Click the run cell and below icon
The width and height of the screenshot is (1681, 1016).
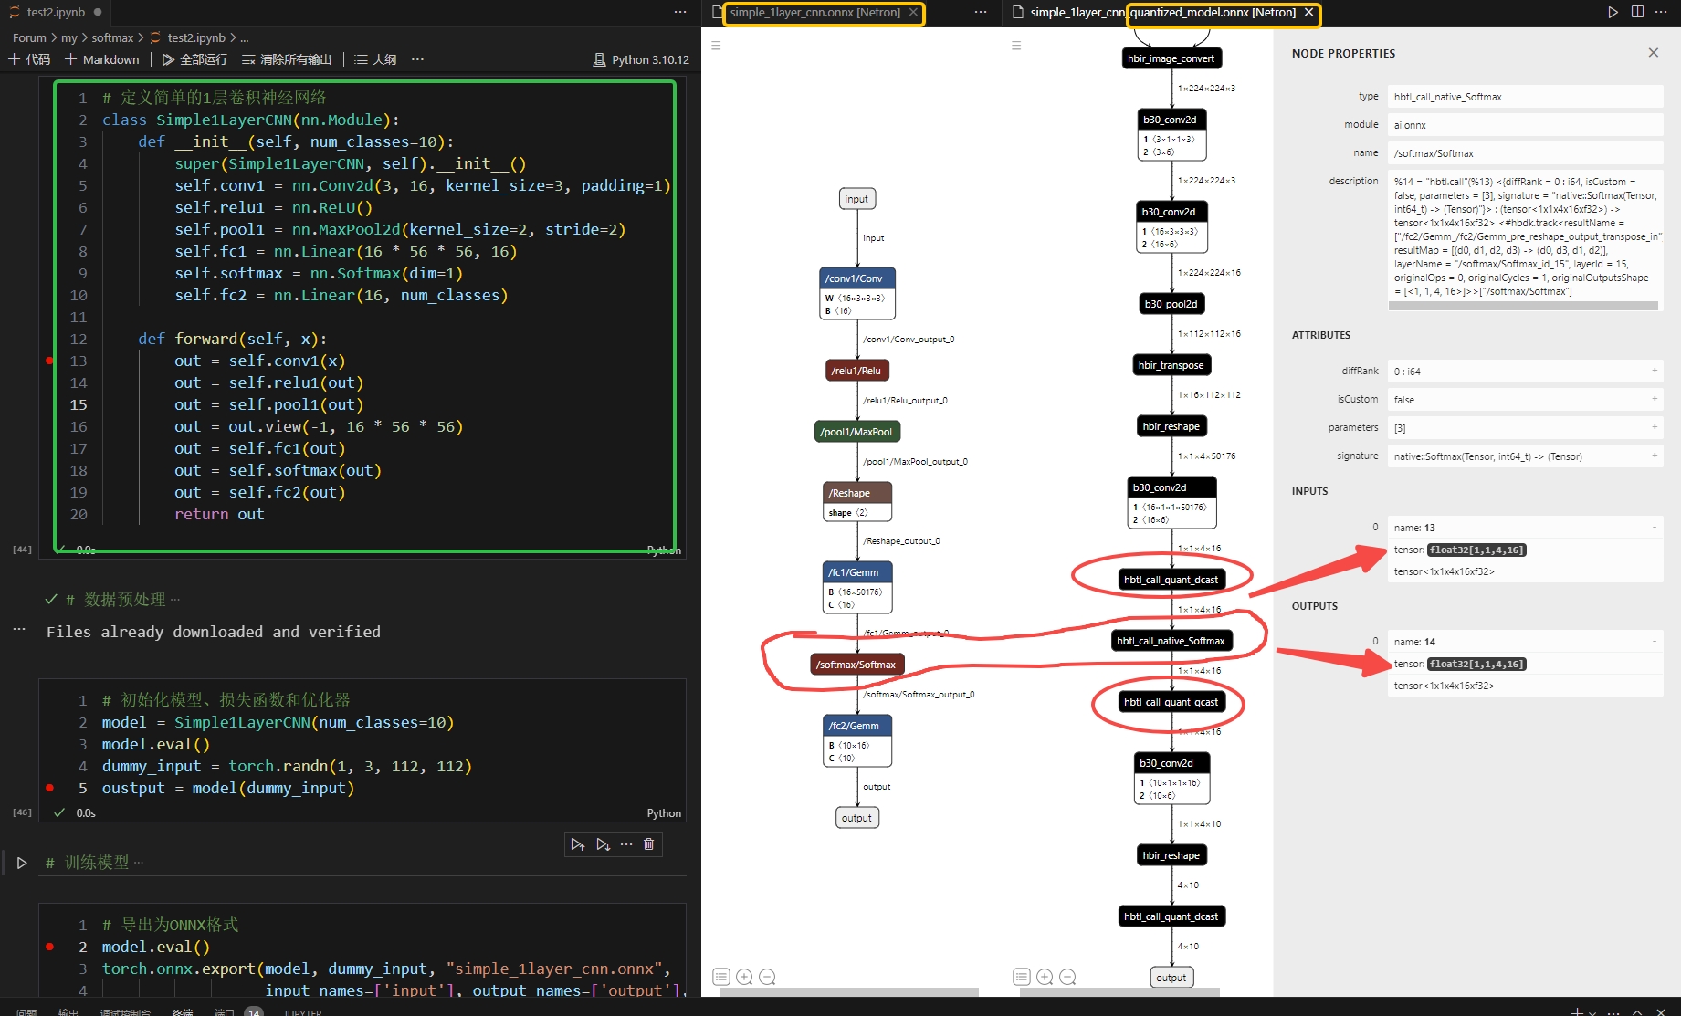pyautogui.click(x=603, y=844)
